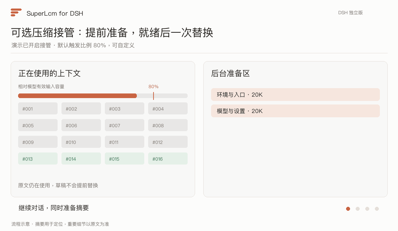Open the 模型与设置 · 20K item
This screenshot has width=398, height=231.
295,111
